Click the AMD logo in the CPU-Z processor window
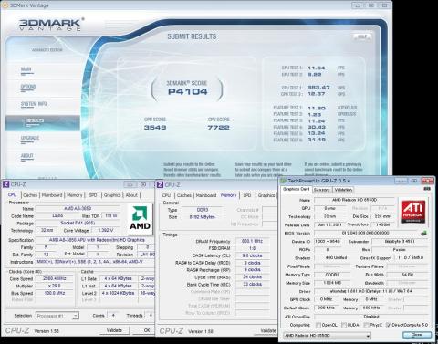 [x=140, y=218]
